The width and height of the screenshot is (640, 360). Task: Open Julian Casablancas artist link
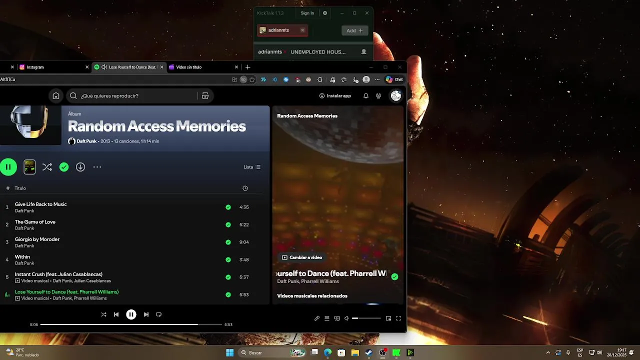click(92, 281)
